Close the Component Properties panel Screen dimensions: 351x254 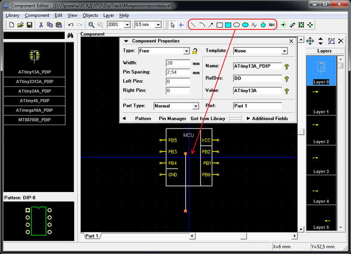pos(291,41)
